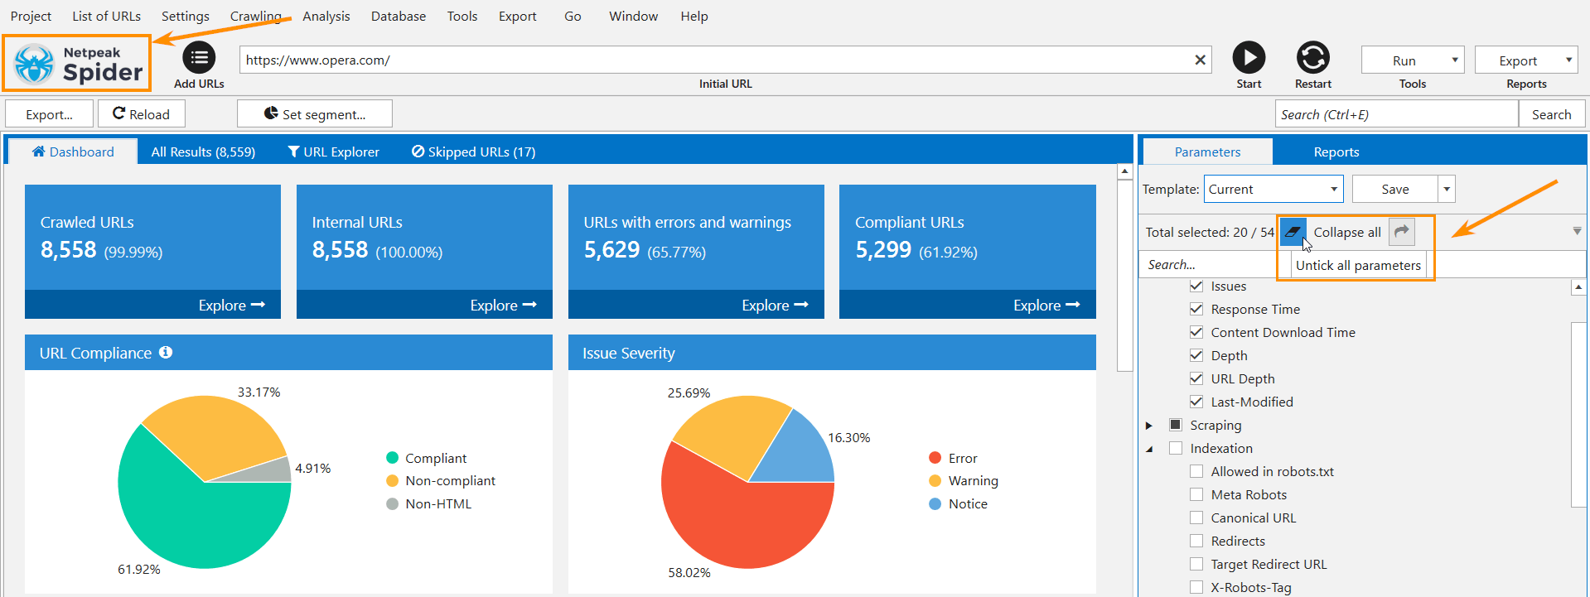Switch to the Reports tab in side panel
Screen dimensions: 1590x597
(x=1336, y=152)
